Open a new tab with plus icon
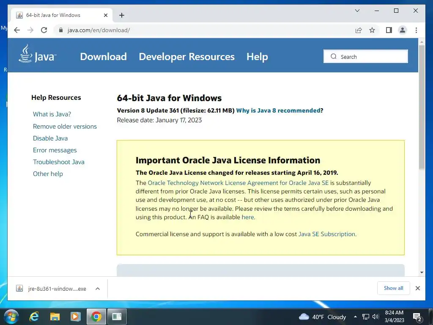Screen dimensions: 433x325 point(122,15)
